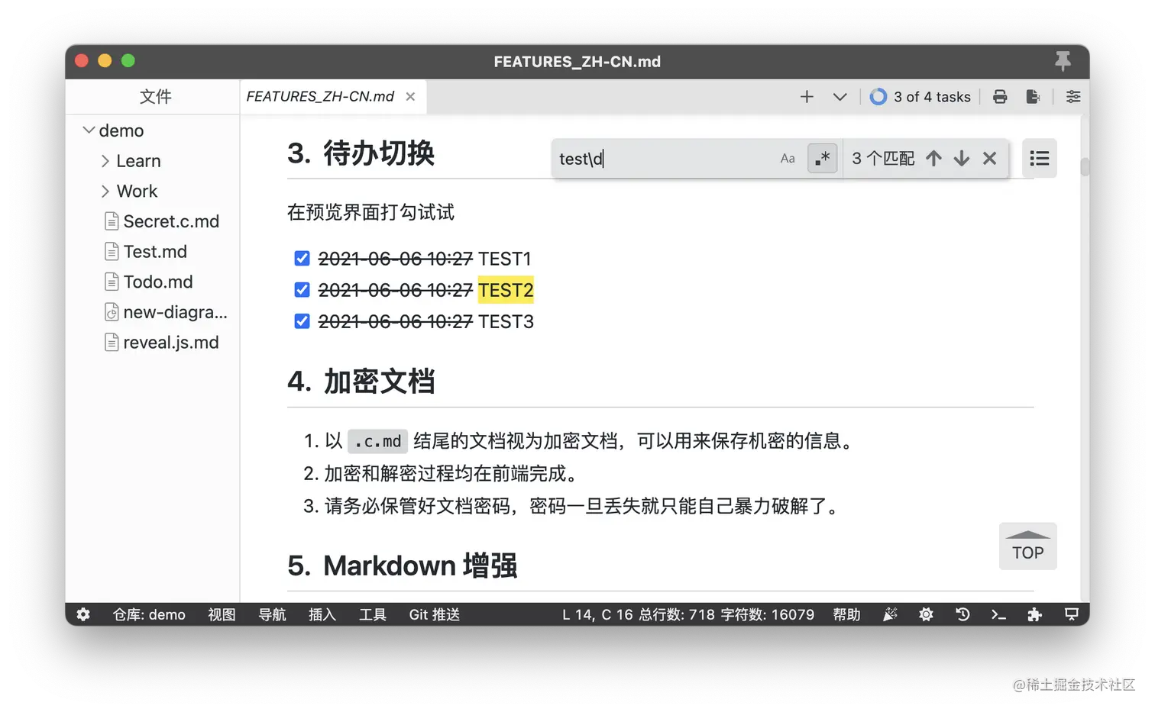This screenshot has width=1155, height=712.
Task: Click the 4. 加密文档 heading
Action: pyautogui.click(x=361, y=381)
